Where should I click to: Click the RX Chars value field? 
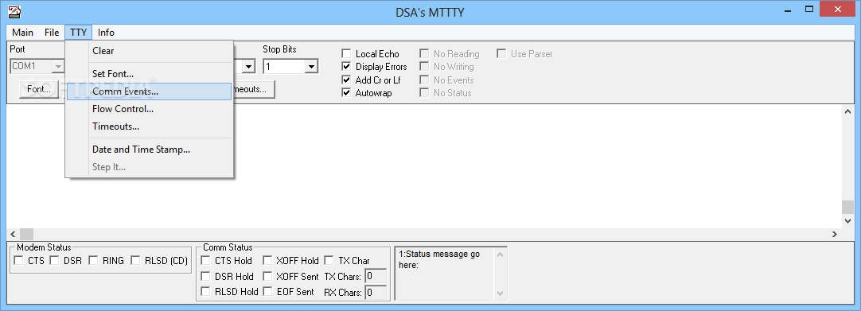coord(376,293)
